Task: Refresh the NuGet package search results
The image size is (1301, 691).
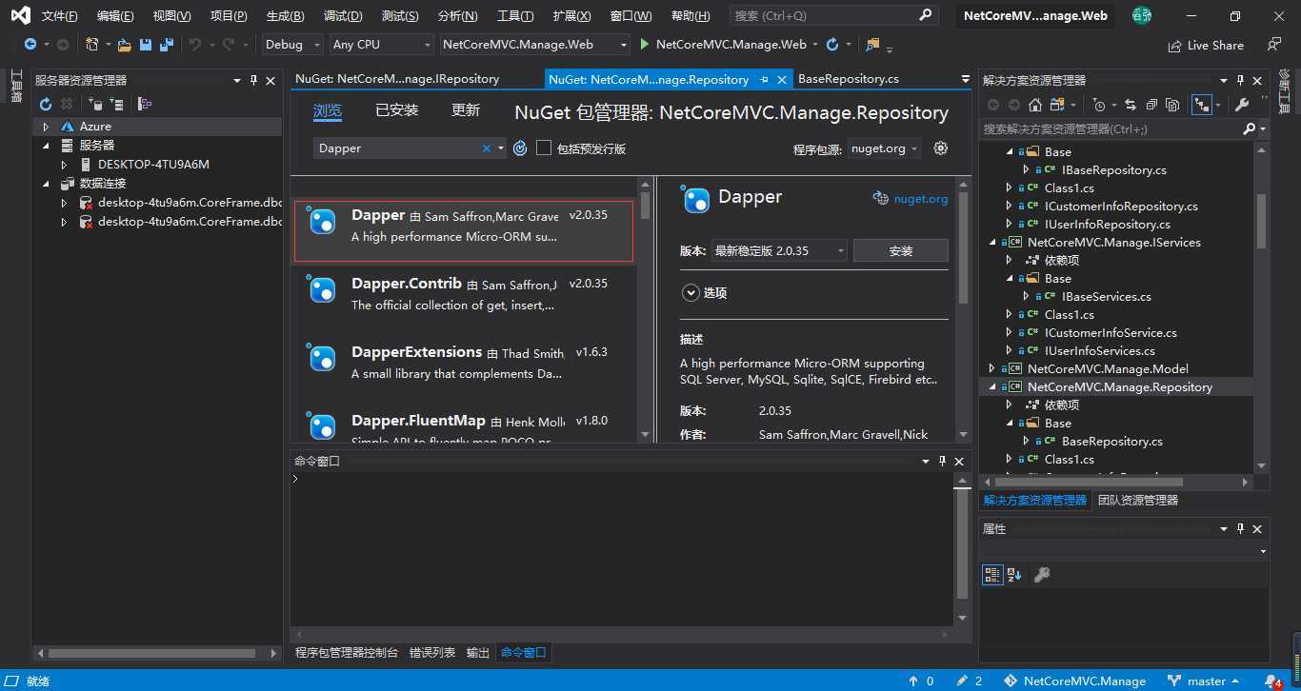Action: click(520, 148)
